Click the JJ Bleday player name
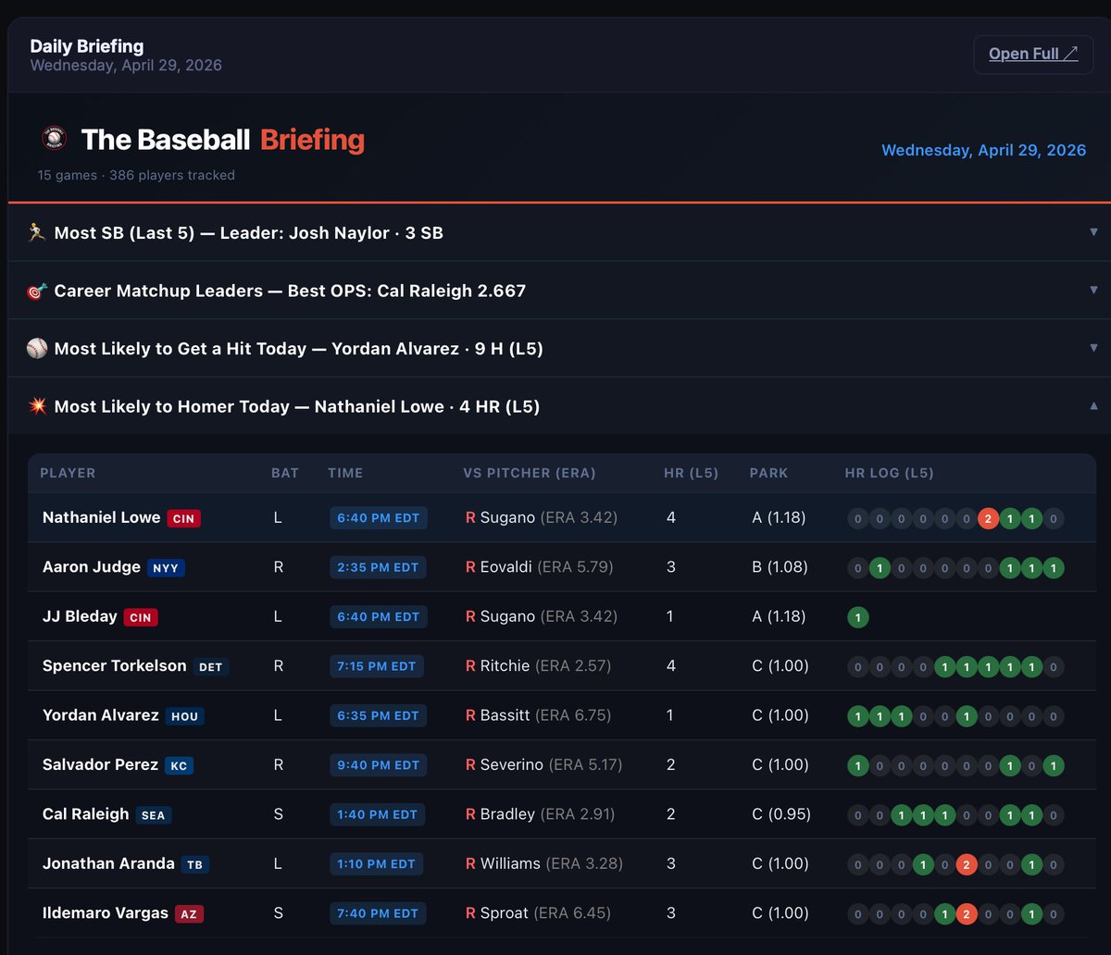 pos(80,616)
